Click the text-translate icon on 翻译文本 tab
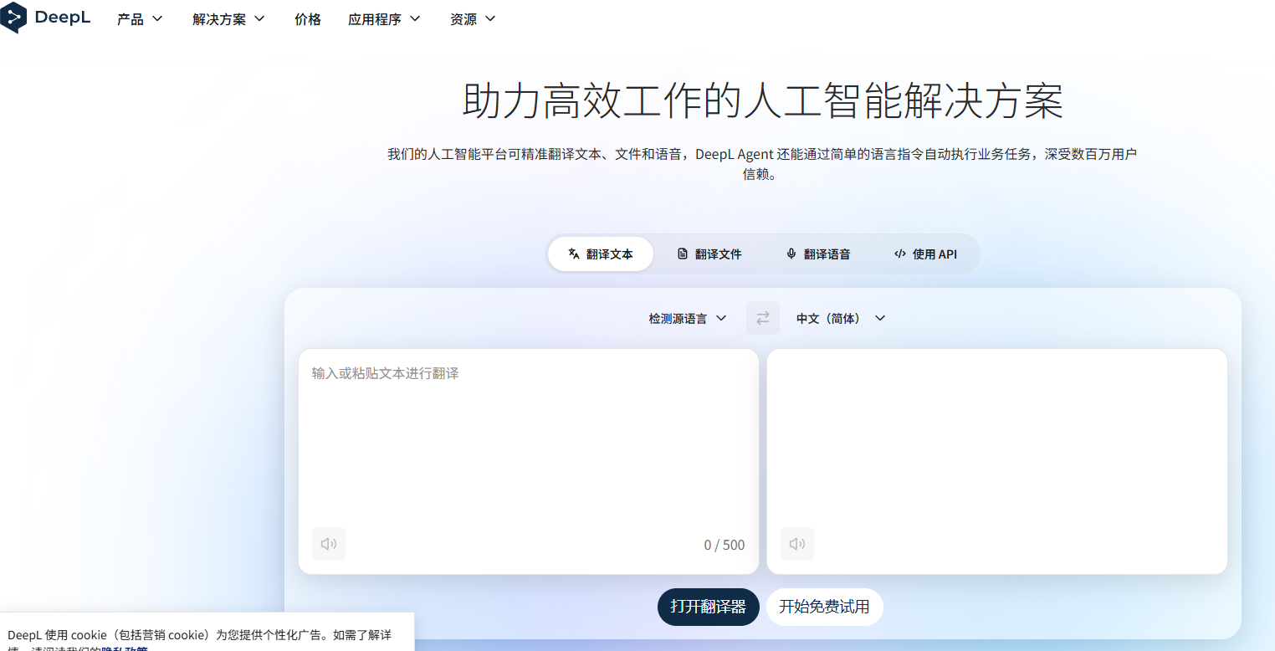 click(574, 254)
